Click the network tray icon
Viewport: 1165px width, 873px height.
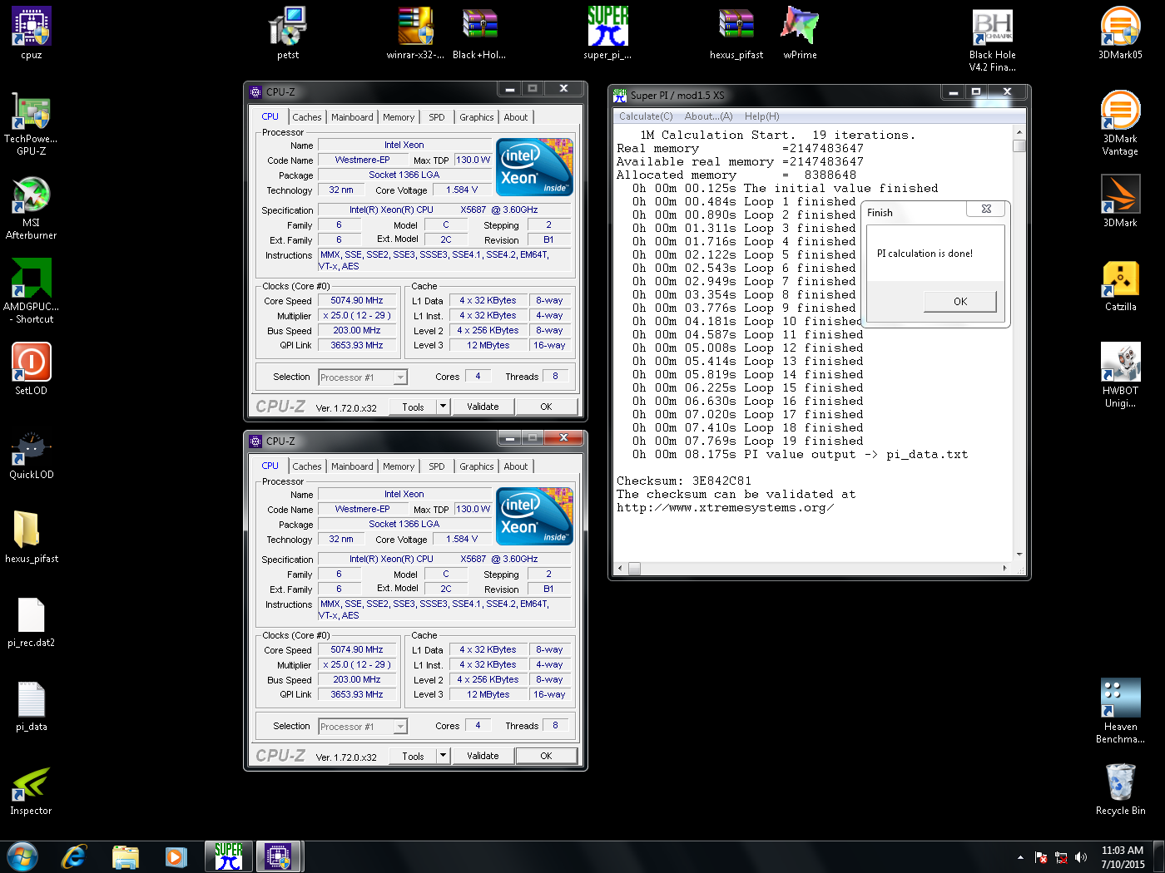point(1060,857)
